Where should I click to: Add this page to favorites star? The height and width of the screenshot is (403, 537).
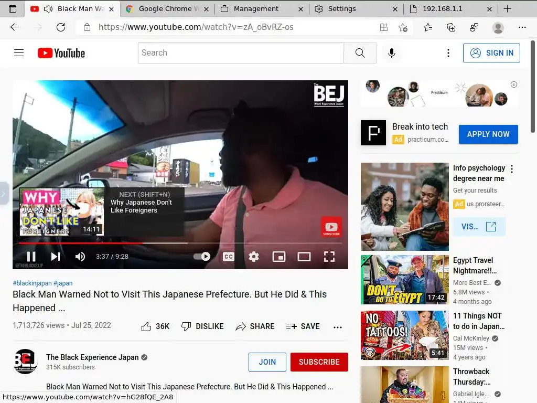(x=403, y=27)
